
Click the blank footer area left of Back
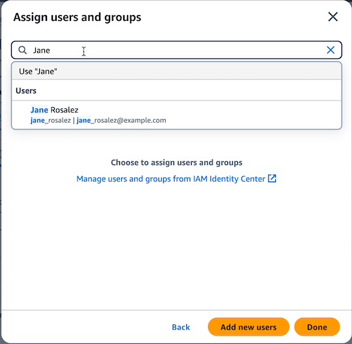[85, 327]
